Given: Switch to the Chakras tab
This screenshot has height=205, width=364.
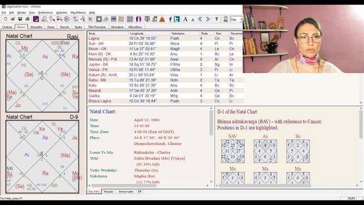Looking at the screenshot, I should click(7, 27).
